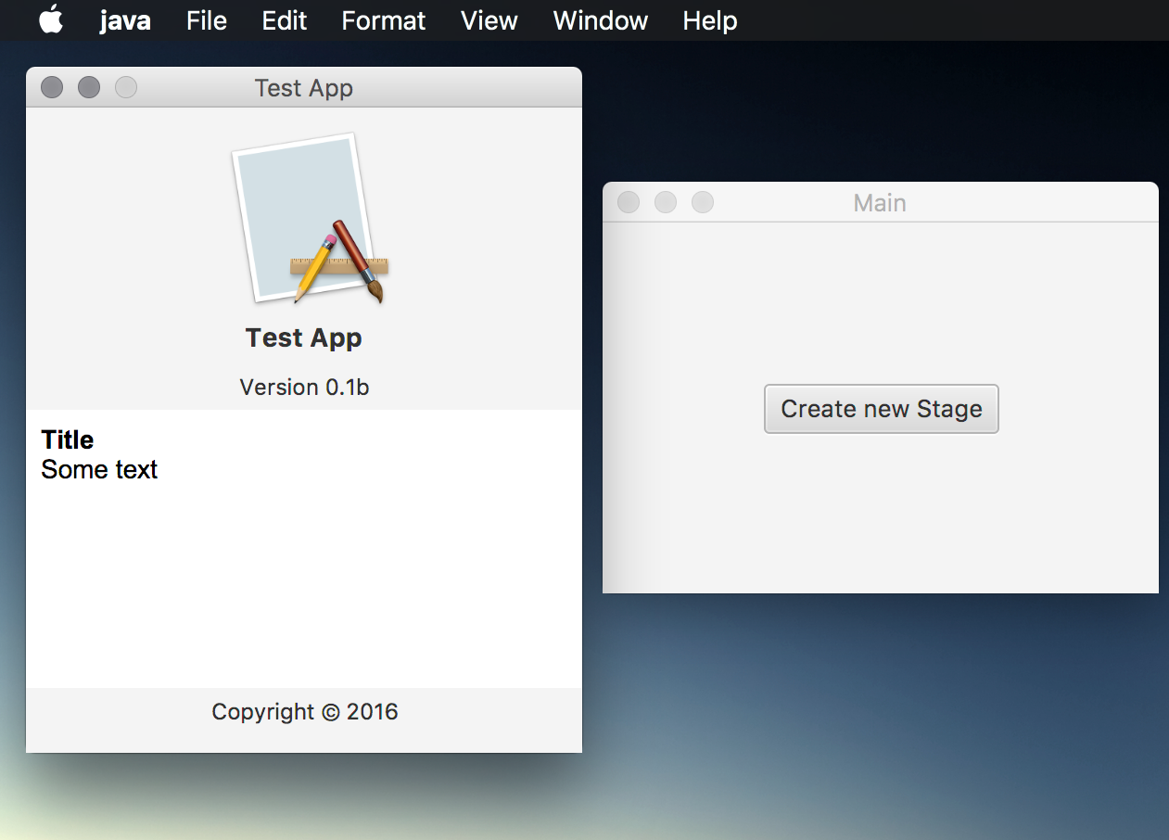
Task: Minimize the Test App window
Action: pyautogui.click(x=89, y=87)
